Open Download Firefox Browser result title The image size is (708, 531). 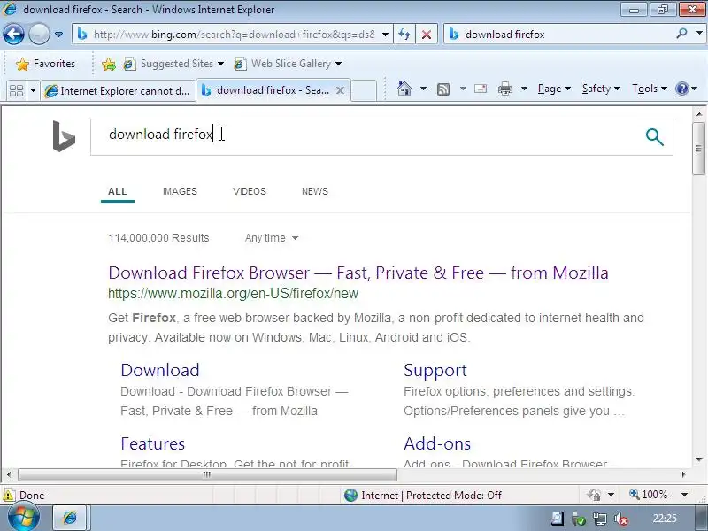tap(358, 273)
